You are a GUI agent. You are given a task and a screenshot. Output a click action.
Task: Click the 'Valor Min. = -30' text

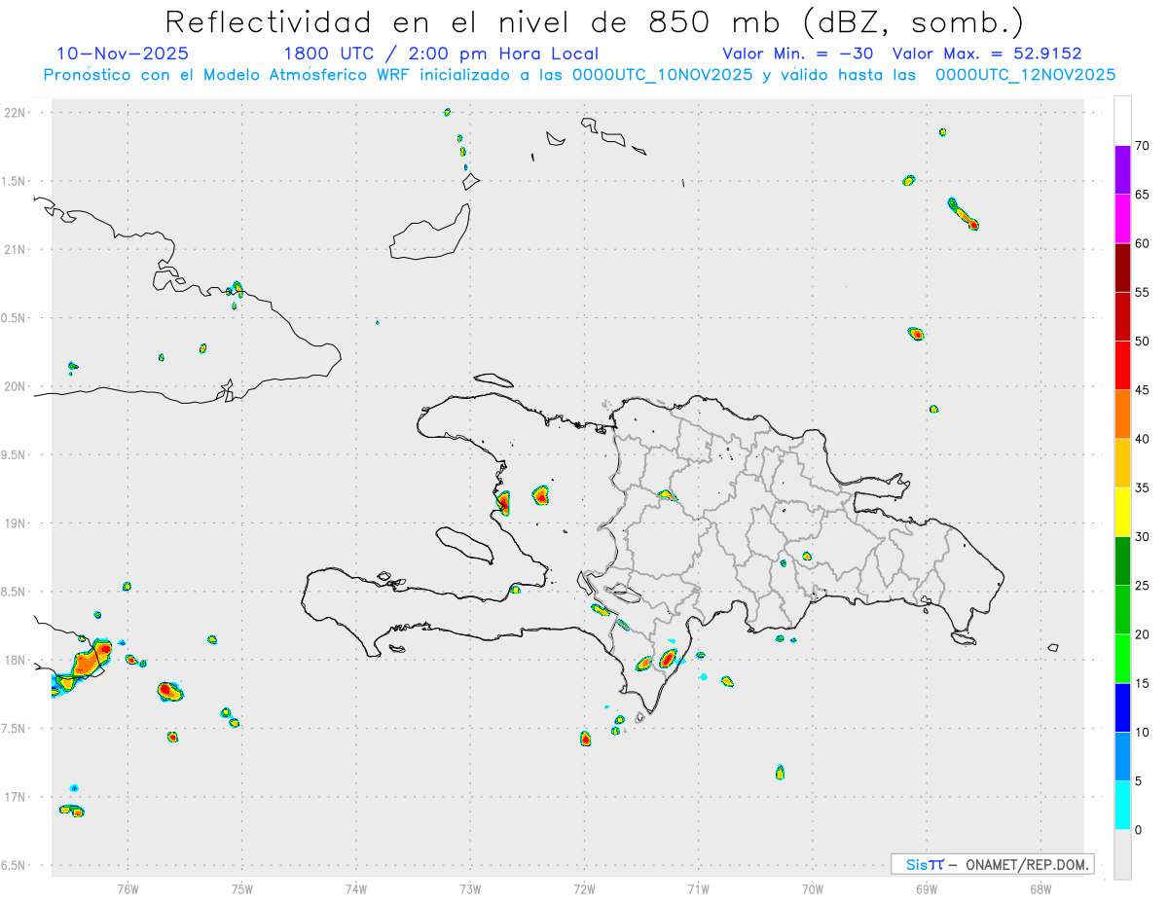[798, 54]
